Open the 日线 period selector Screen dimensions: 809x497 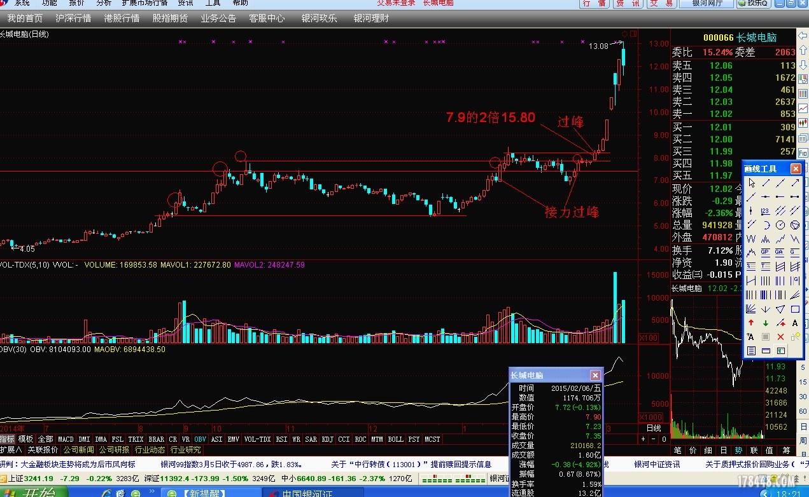[653, 428]
